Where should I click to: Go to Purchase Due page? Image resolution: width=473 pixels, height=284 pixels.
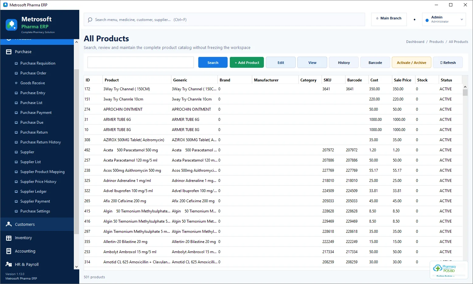(x=32, y=122)
